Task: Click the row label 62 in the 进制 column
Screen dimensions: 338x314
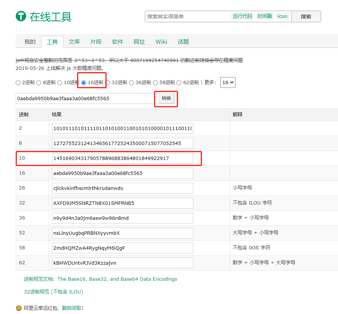Action: tap(22, 263)
